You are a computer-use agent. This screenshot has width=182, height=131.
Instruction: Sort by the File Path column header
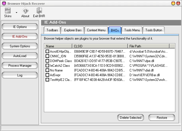[x=149, y=46]
